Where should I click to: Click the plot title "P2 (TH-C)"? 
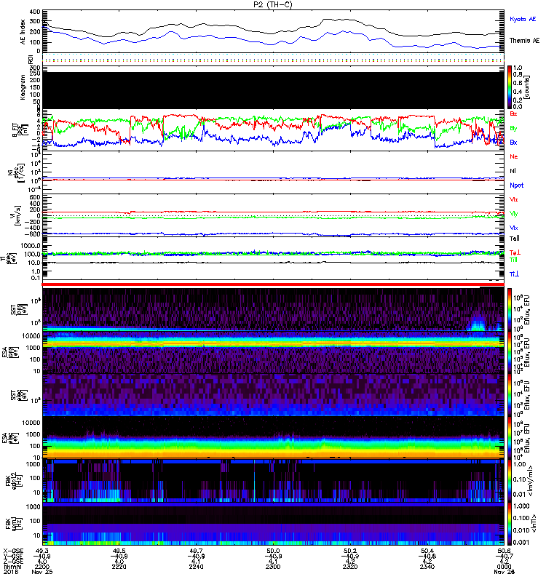coord(272,4)
